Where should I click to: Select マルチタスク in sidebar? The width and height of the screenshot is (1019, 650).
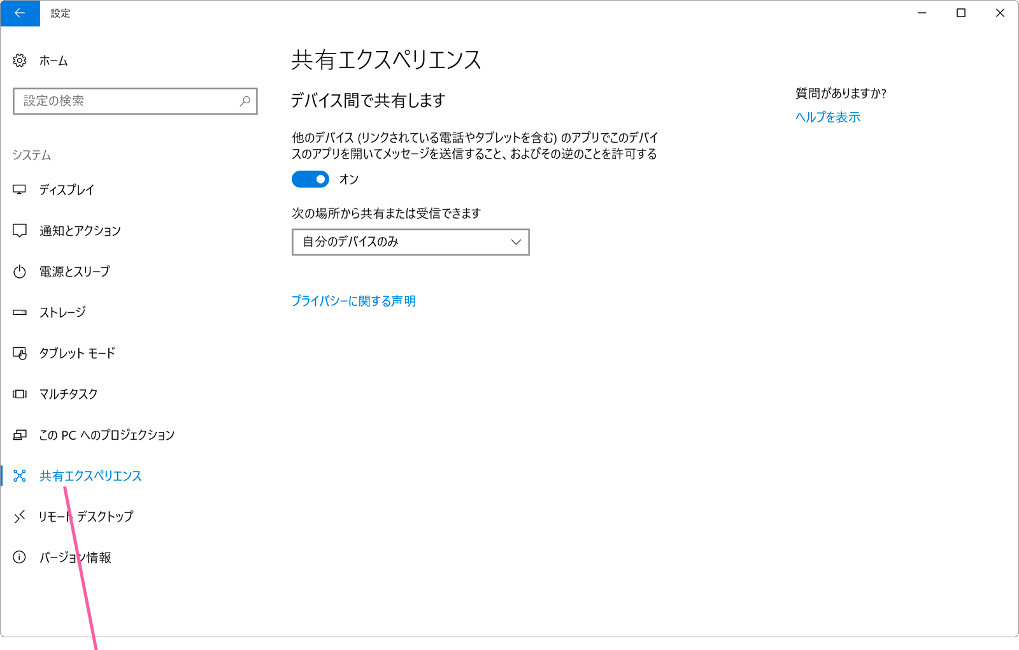tap(69, 394)
